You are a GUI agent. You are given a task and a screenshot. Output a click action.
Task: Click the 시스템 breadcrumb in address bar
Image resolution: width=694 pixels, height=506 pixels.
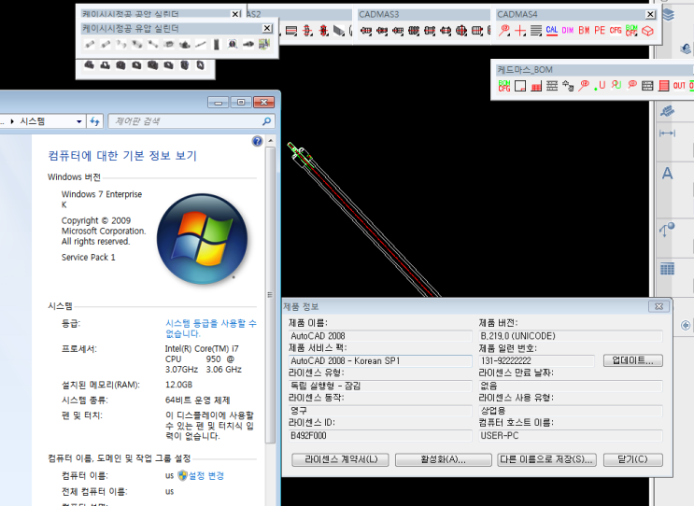[x=33, y=121]
